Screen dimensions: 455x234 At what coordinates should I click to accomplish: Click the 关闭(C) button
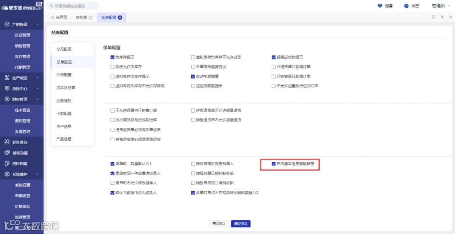219,223
